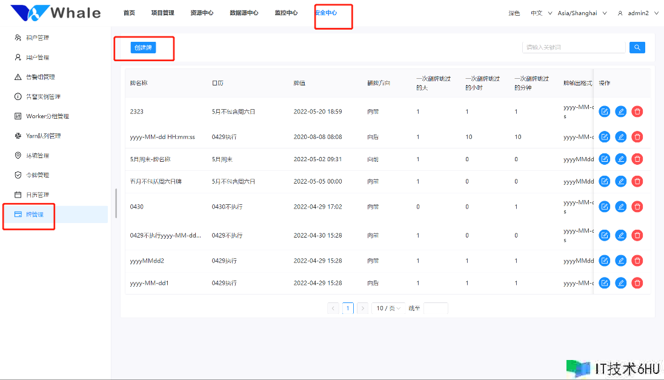Delete the yyyy-MM-dd1 row with the trash icon
The height and width of the screenshot is (380, 664).
point(637,283)
